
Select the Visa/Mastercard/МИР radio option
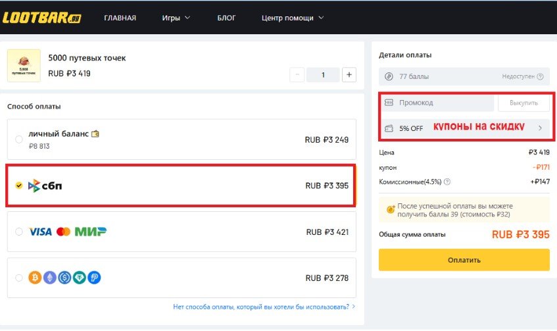(18, 232)
